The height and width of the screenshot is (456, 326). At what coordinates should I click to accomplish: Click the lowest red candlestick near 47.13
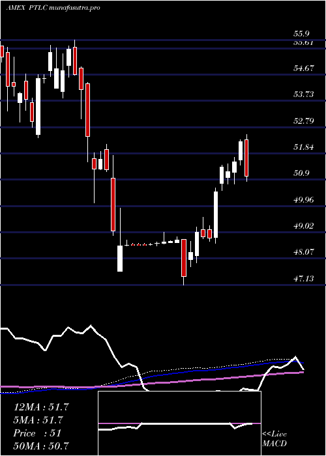coord(184,258)
